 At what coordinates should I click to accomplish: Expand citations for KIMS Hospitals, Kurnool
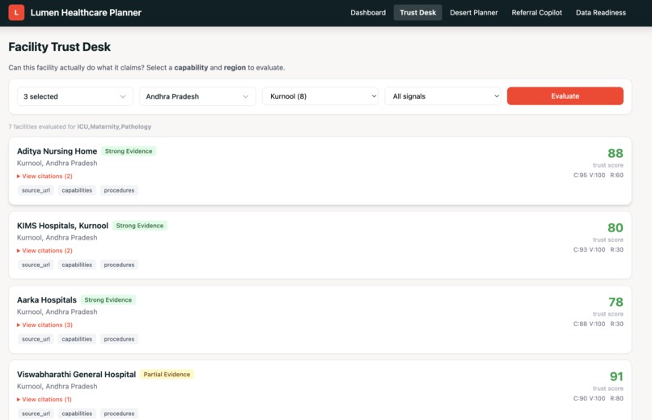point(44,251)
